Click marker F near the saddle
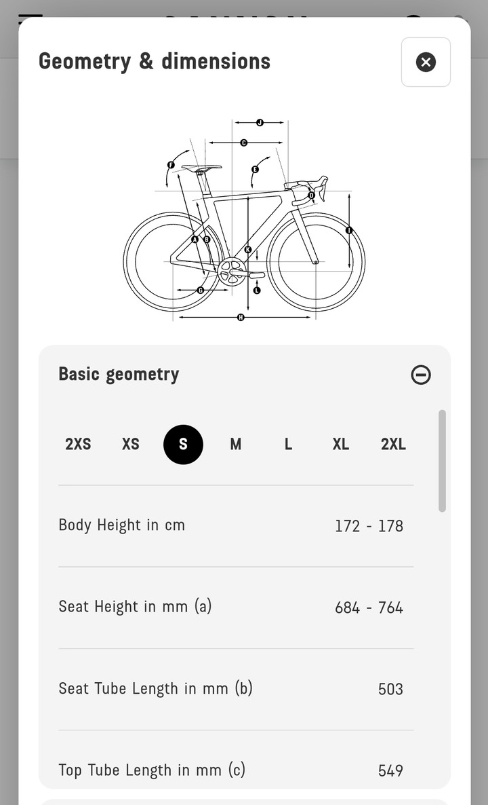Screen dimensions: 488x805 point(171,165)
